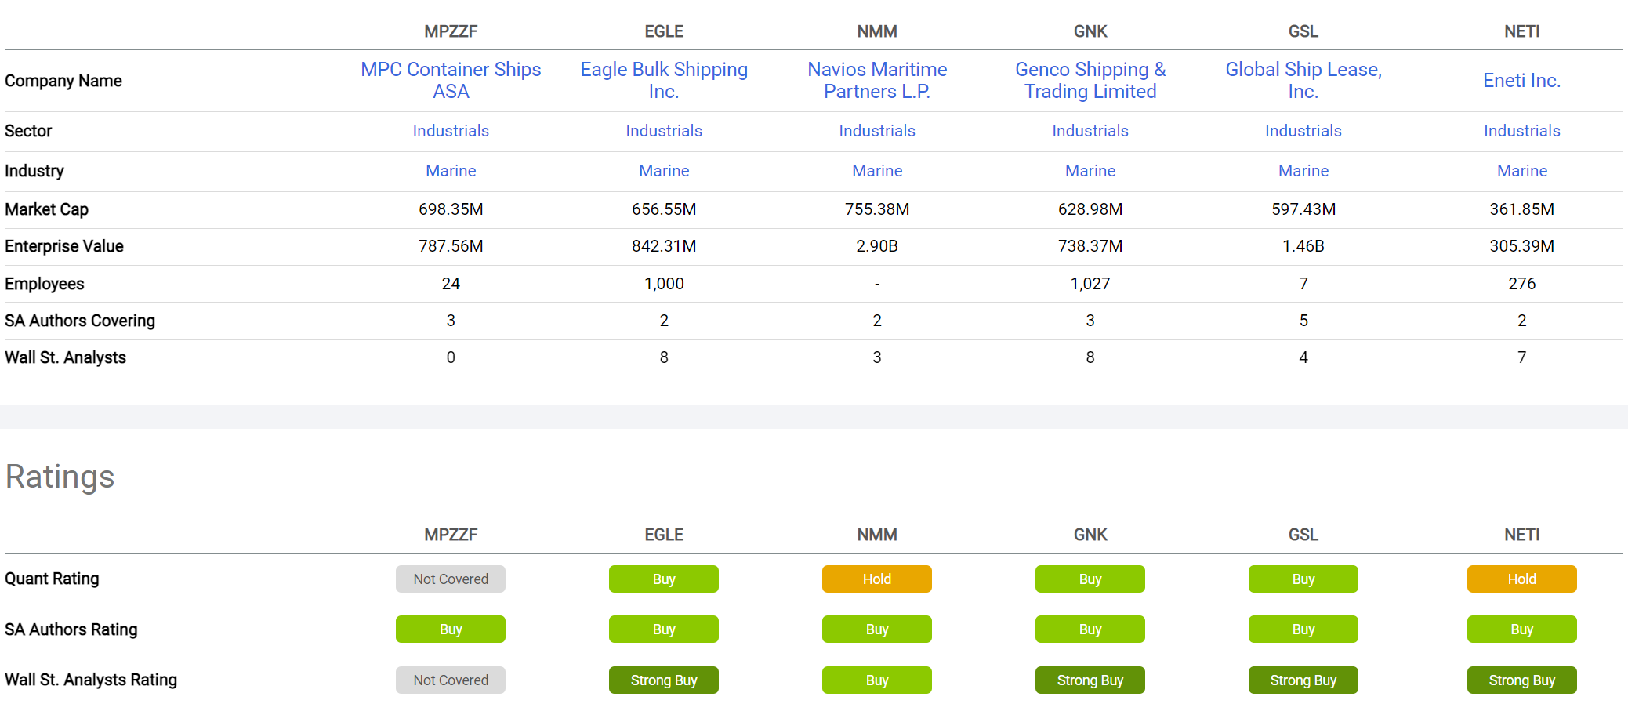The width and height of the screenshot is (1628, 722).
Task: Click MPZZF's Not Covered Quant Rating badge
Action: pos(451,579)
